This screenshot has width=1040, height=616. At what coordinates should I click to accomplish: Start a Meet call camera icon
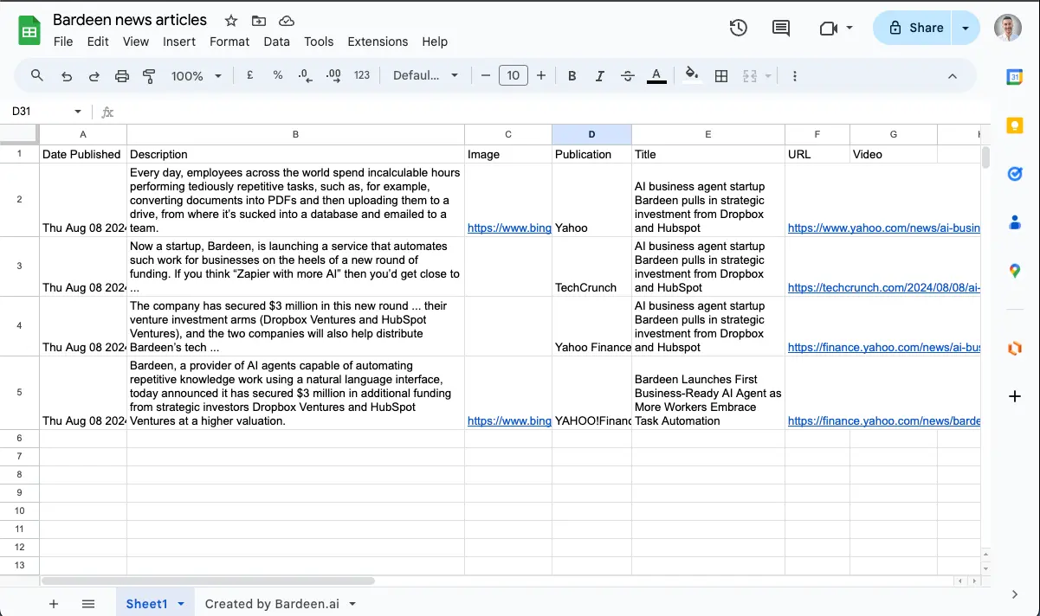pyautogui.click(x=828, y=28)
